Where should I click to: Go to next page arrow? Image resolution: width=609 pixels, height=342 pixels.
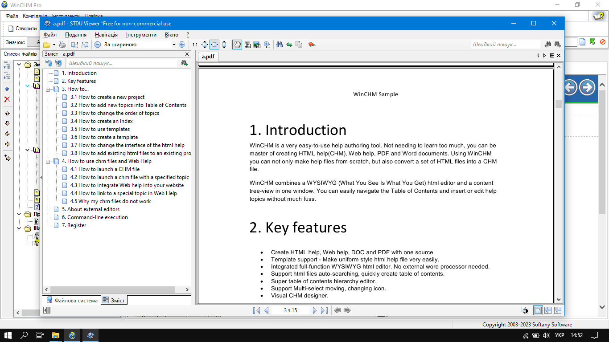tap(315, 310)
